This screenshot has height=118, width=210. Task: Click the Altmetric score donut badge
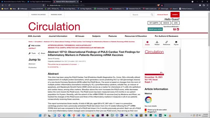[148, 100]
